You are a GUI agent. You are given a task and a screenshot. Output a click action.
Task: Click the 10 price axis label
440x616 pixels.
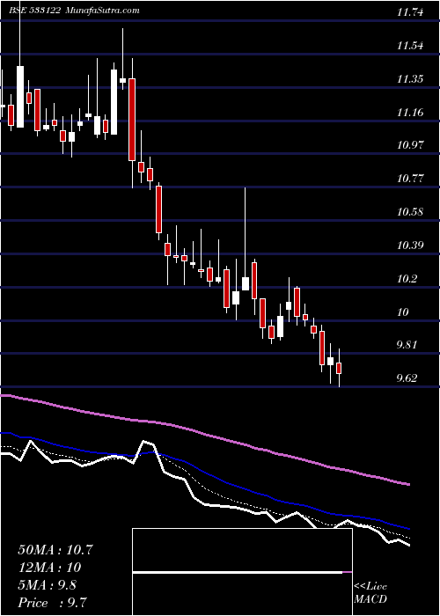403,312
